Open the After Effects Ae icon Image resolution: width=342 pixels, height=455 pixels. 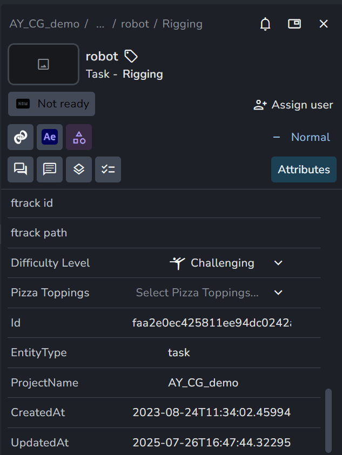coord(50,137)
